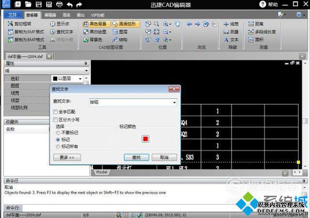310x218 pixels.
Task: Switch to the 输出 output tab
Action: pos(80,15)
